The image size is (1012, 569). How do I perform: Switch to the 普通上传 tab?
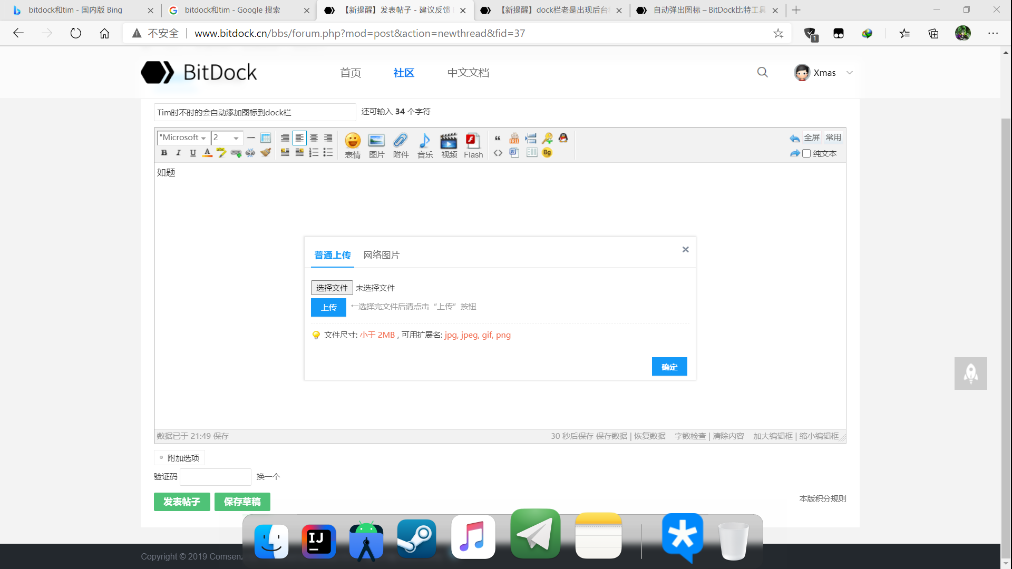[x=332, y=255]
